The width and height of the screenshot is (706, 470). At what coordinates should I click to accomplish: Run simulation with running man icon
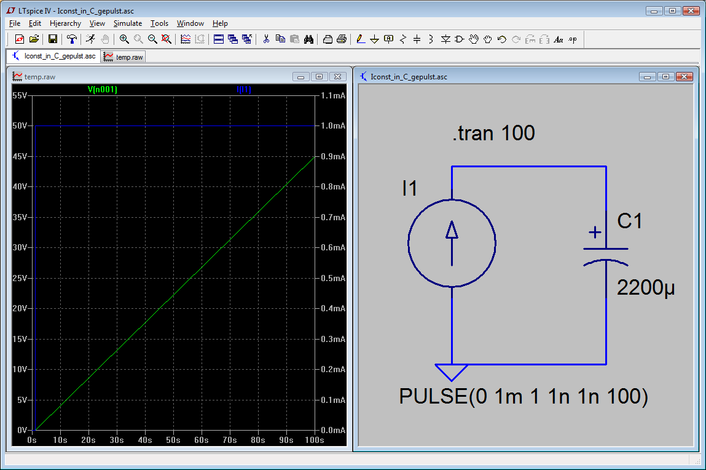click(90, 39)
